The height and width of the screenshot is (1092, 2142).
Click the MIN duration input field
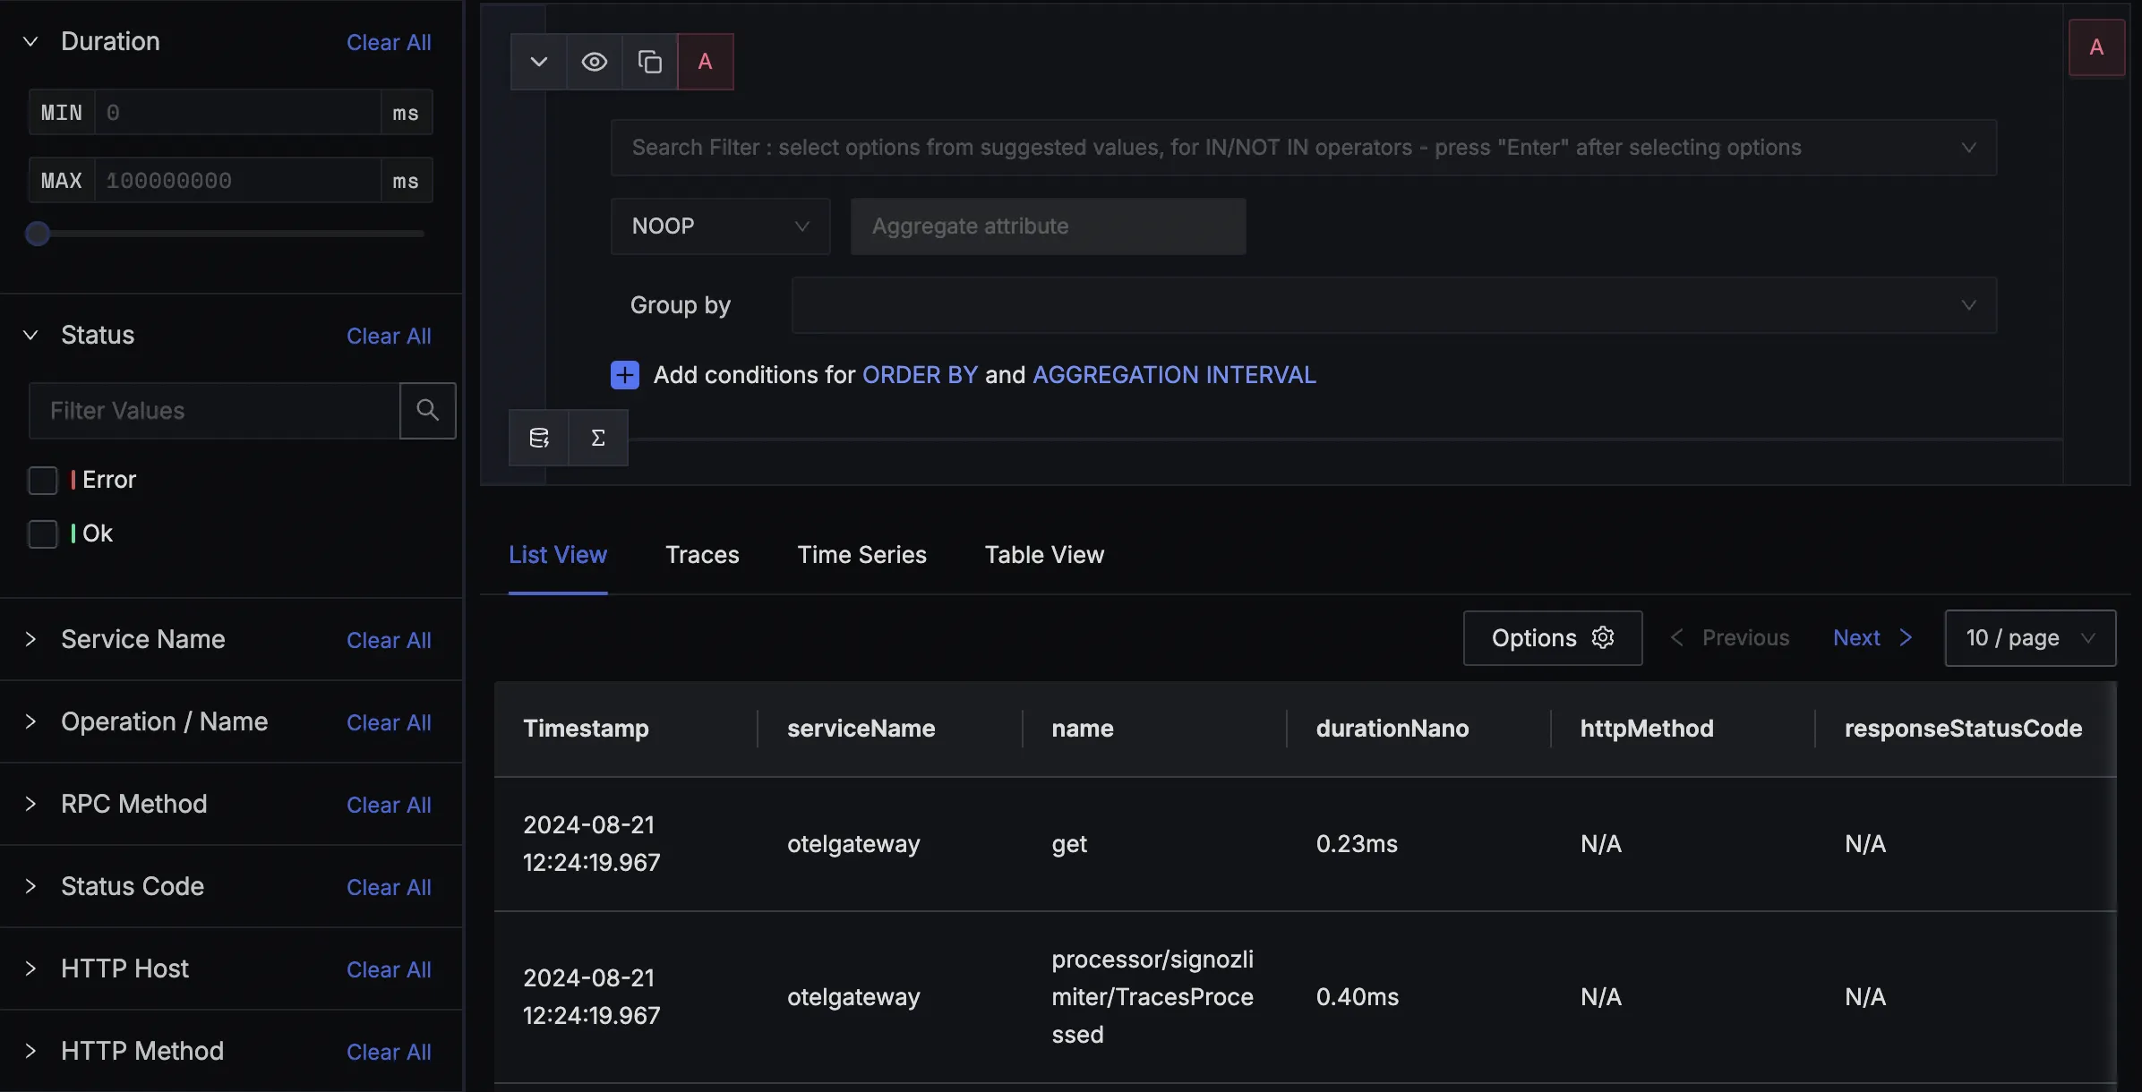tap(238, 113)
